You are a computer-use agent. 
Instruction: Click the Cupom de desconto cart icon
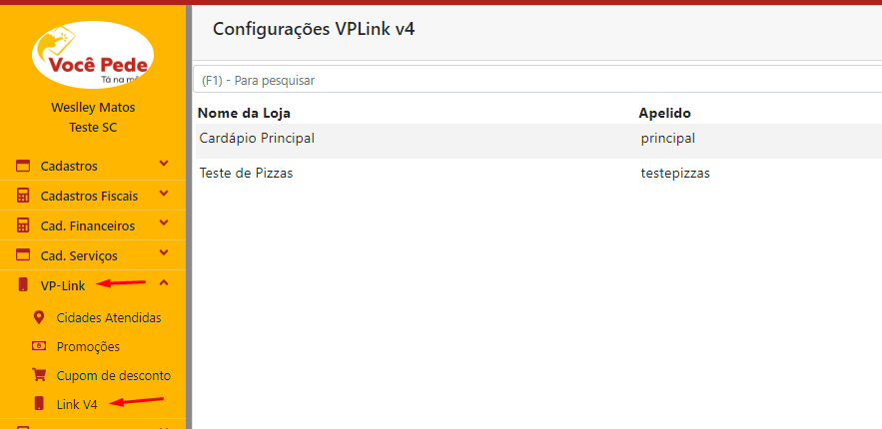pos(39,376)
